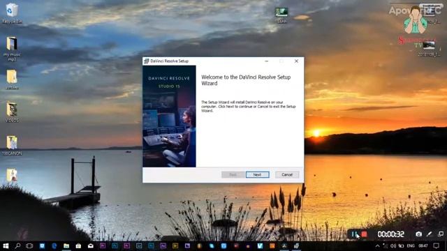This screenshot has width=447, height=251.
Task: Open the recorder's pen annotation tool
Action: 430,234
